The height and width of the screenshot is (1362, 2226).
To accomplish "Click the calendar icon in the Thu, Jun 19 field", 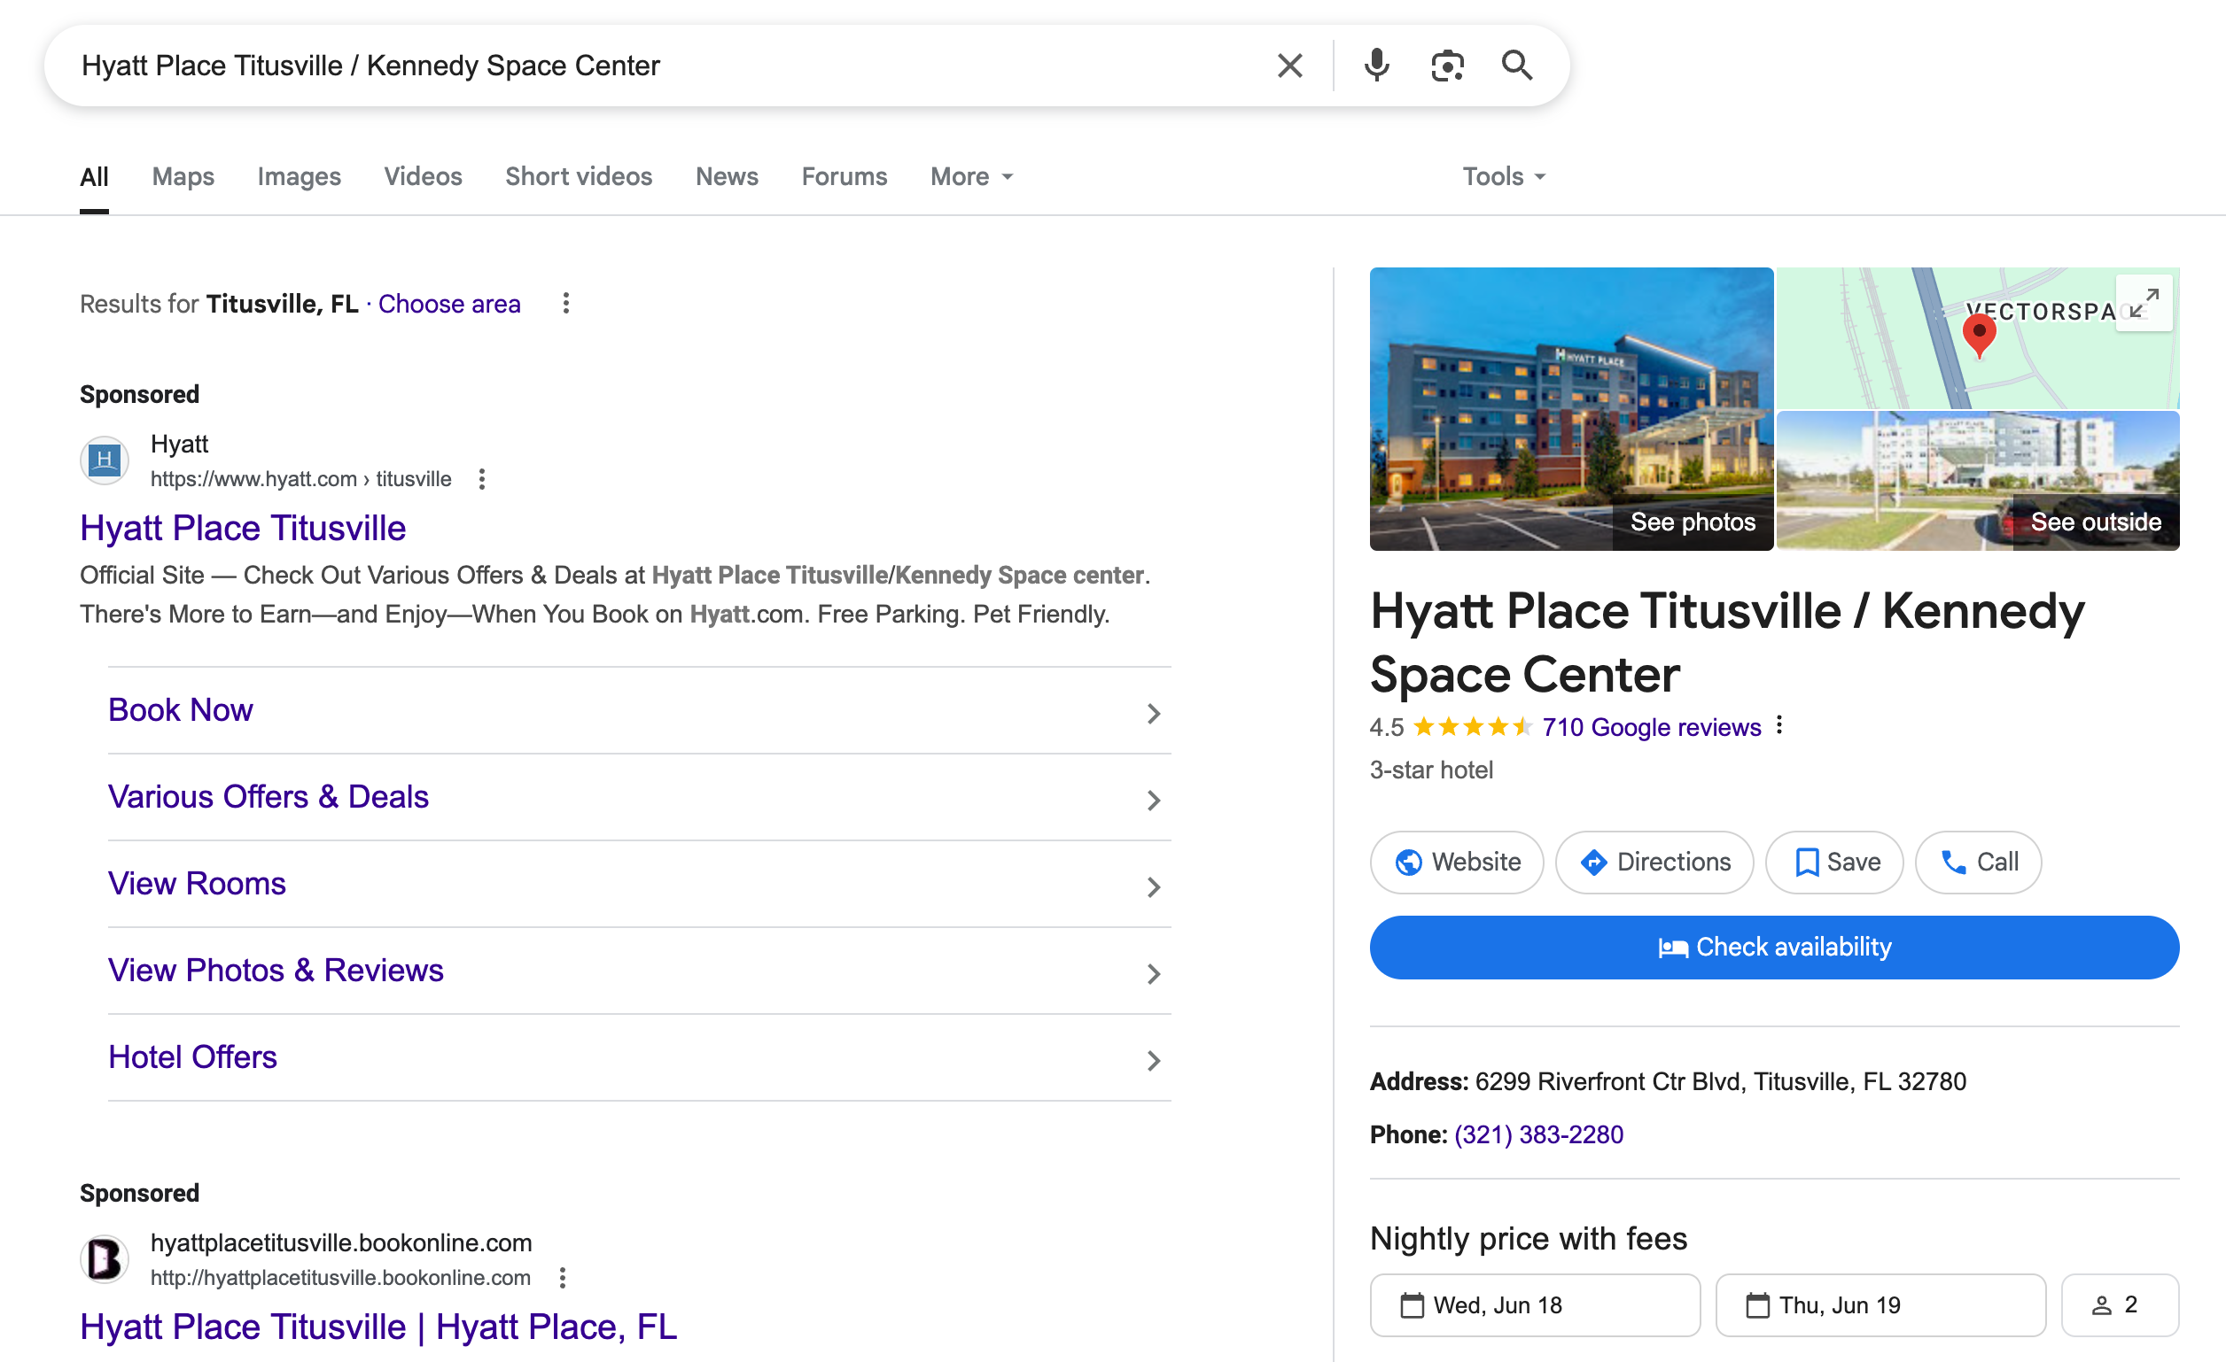I will [x=1757, y=1304].
